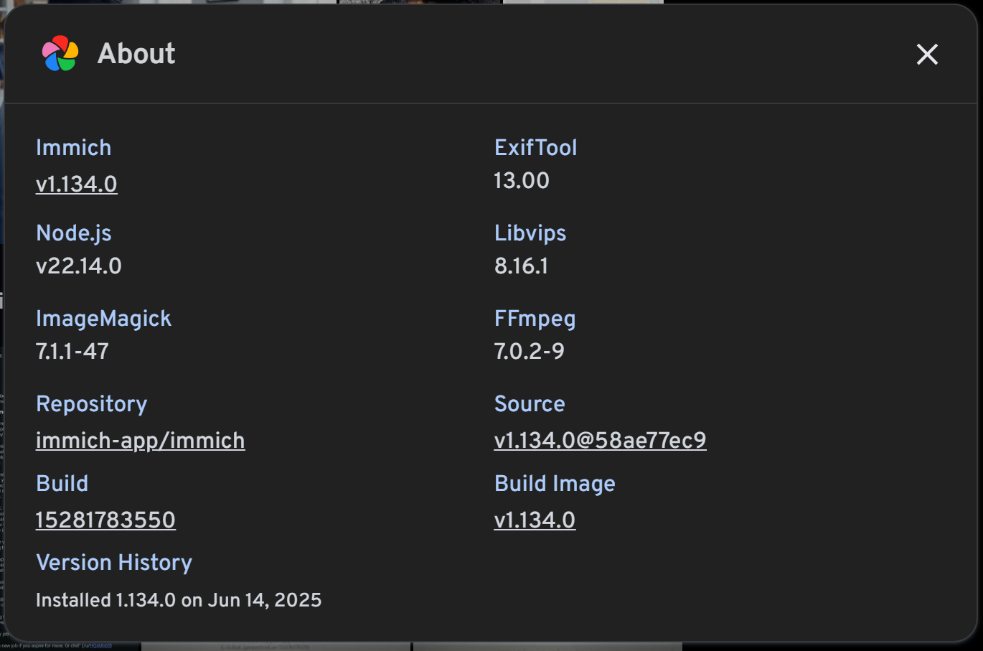Click the Immich flower logo icon
Viewport: 983px width, 651px height.
click(x=60, y=54)
